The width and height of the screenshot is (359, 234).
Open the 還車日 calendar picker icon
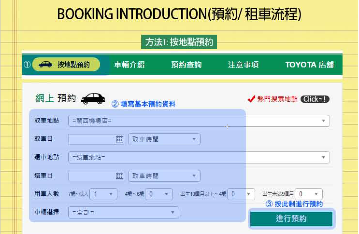119,176
